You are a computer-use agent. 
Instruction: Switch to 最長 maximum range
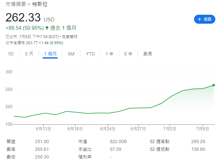coord(148,54)
